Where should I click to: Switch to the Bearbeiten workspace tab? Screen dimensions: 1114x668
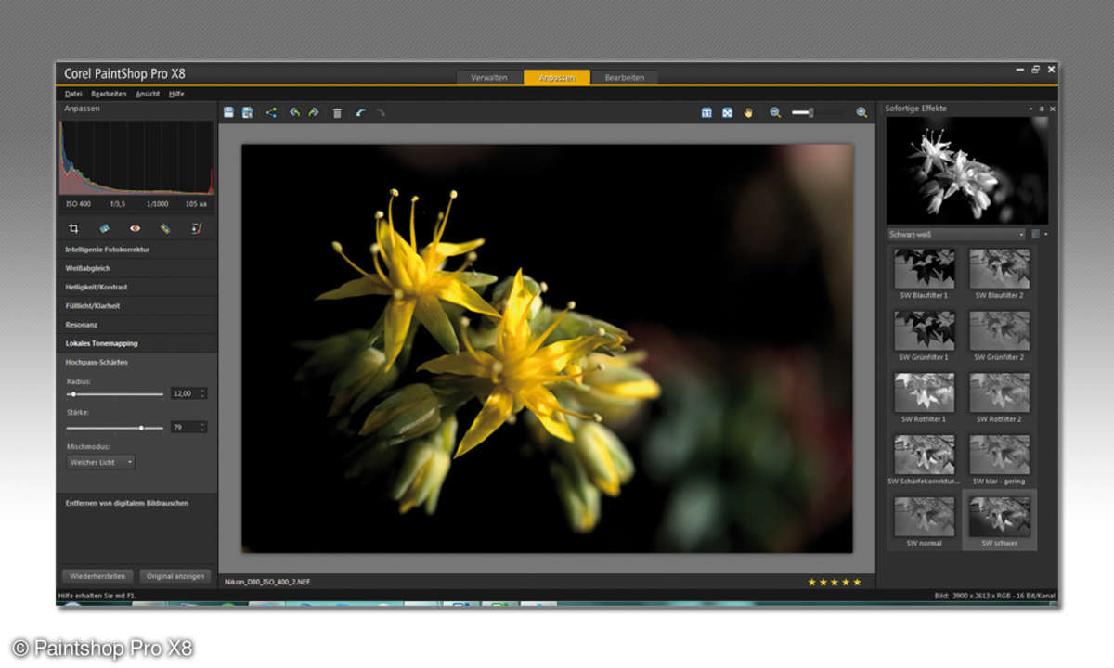tap(625, 78)
